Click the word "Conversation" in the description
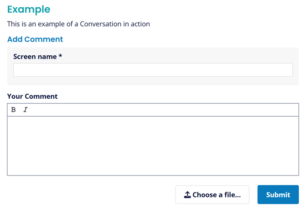The image size is (306, 208). 100,24
